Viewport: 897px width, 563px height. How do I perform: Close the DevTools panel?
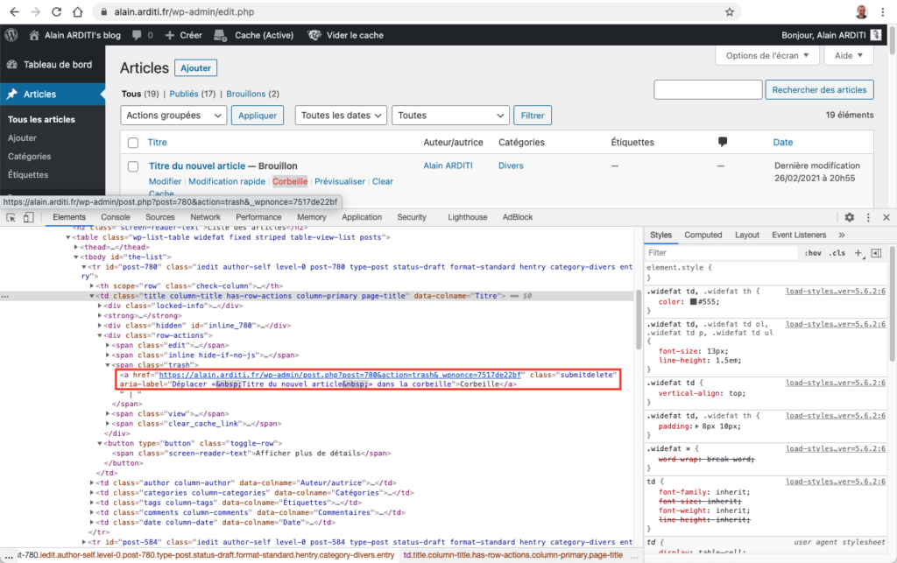pos(886,217)
